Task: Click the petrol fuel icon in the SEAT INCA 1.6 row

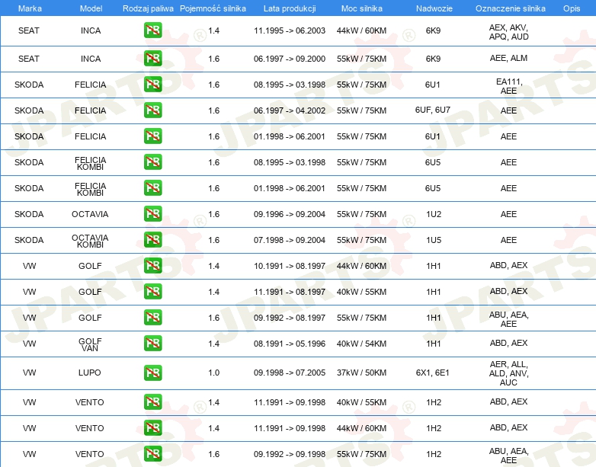Action: pos(152,59)
